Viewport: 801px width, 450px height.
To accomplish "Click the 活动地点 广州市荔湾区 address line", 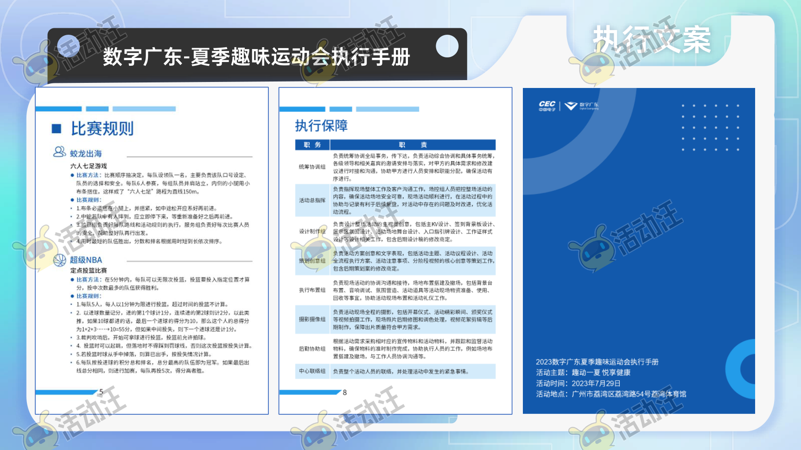I will pyautogui.click(x=611, y=394).
